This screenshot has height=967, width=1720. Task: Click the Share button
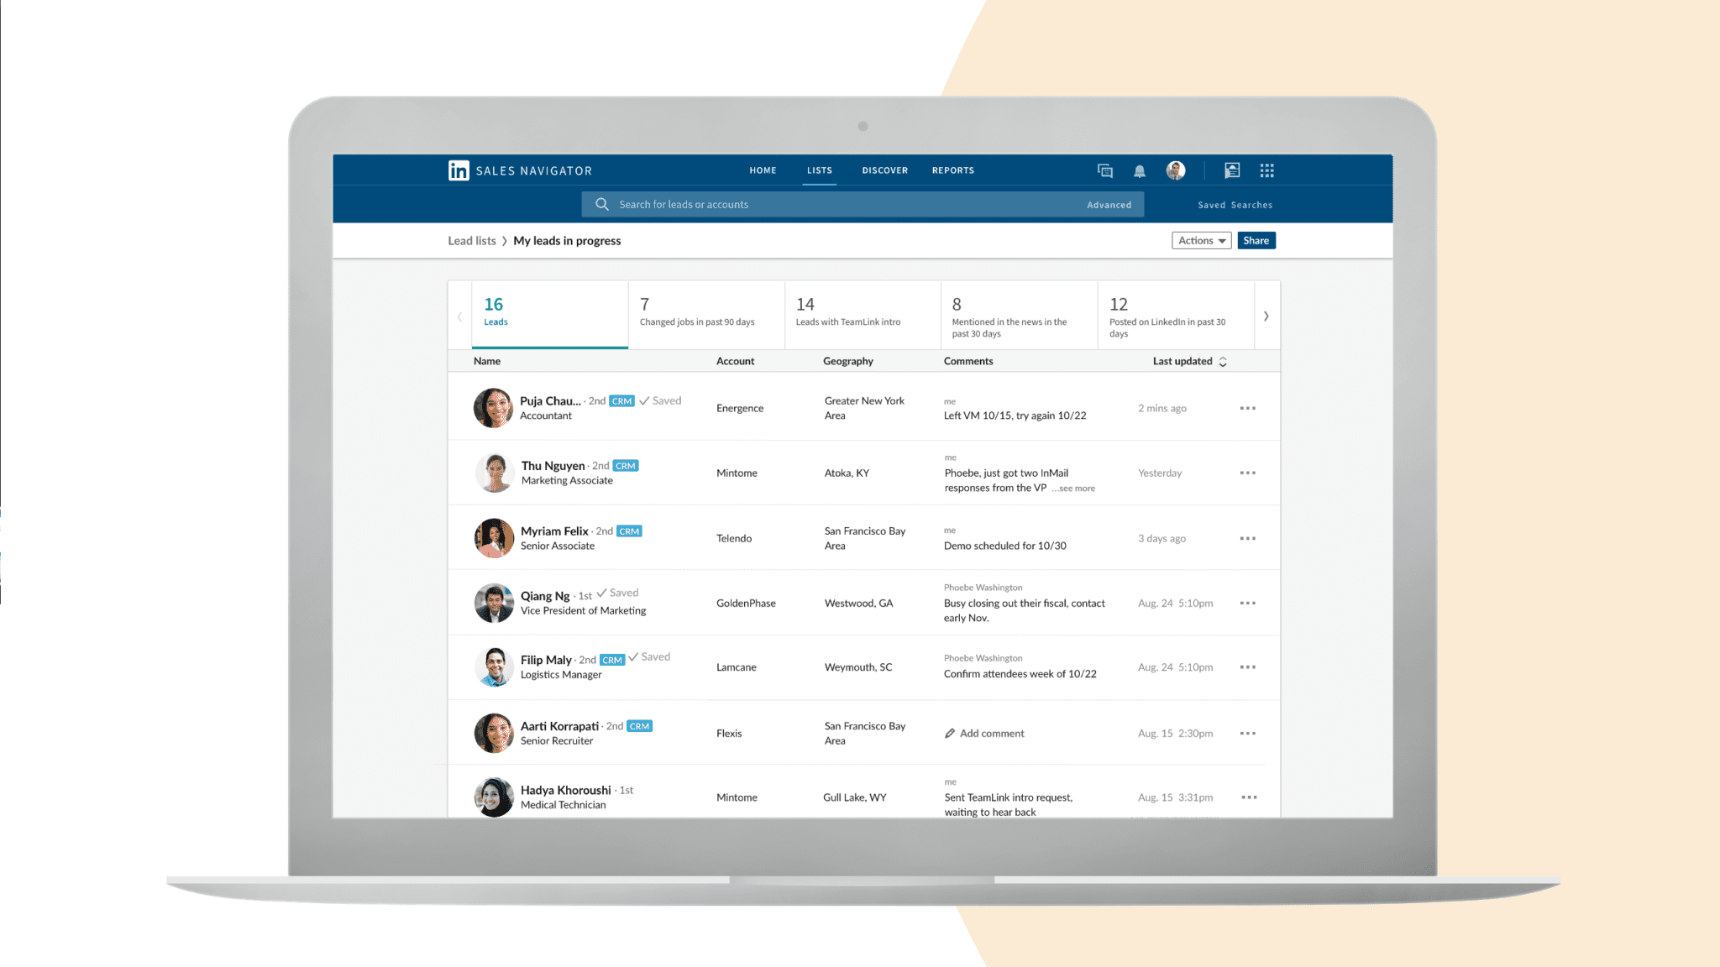(x=1256, y=241)
